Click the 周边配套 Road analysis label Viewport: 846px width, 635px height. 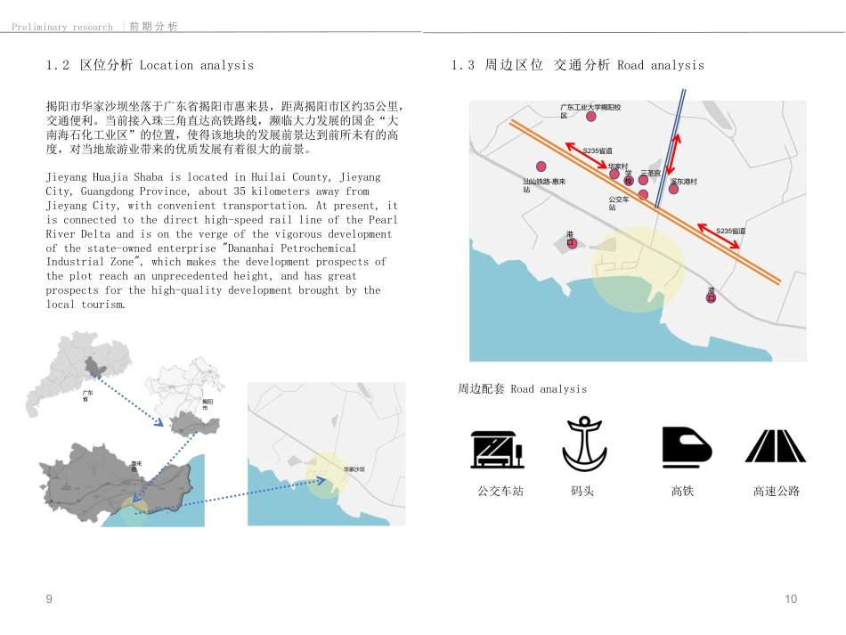tap(522, 389)
